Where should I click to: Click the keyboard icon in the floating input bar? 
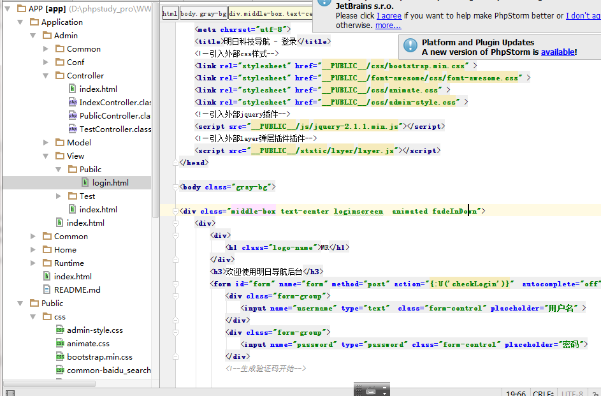371,392
